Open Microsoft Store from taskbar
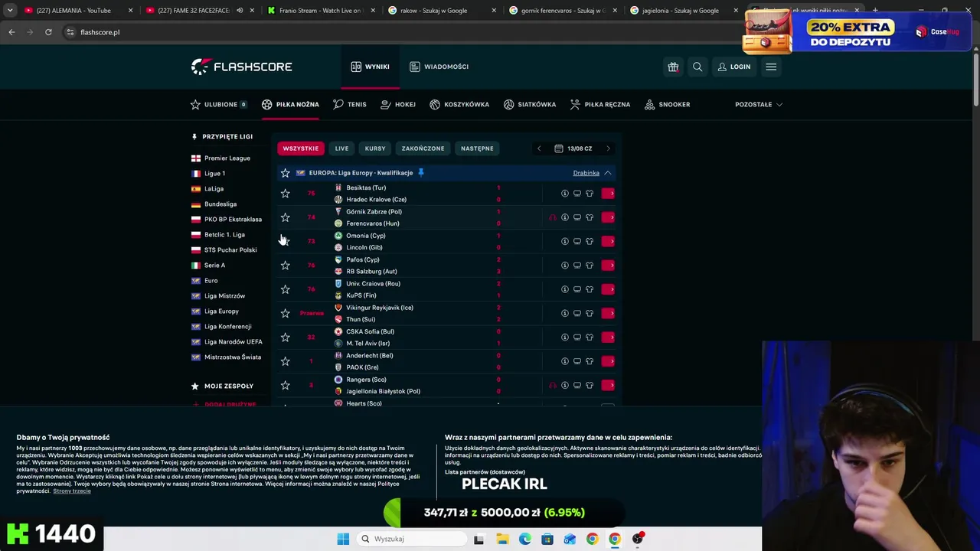This screenshot has width=980, height=551. click(x=547, y=539)
